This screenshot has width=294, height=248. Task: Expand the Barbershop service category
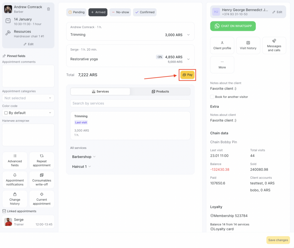point(84,157)
